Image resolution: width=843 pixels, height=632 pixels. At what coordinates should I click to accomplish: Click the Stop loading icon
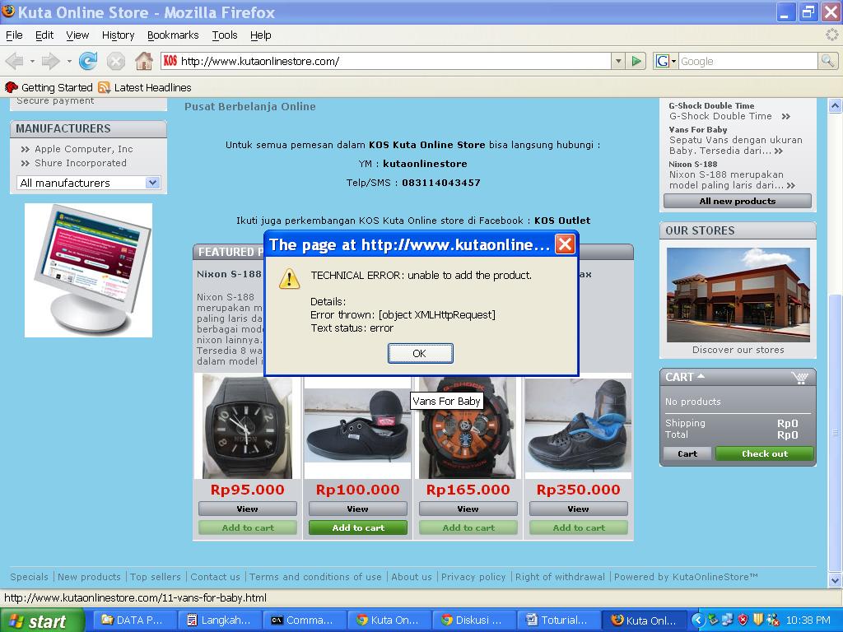pos(115,61)
